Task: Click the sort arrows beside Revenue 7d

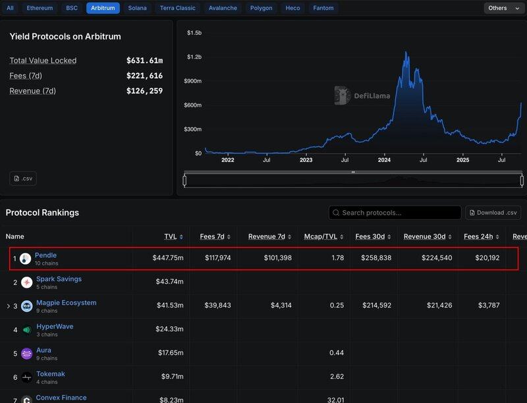Action: (289, 237)
